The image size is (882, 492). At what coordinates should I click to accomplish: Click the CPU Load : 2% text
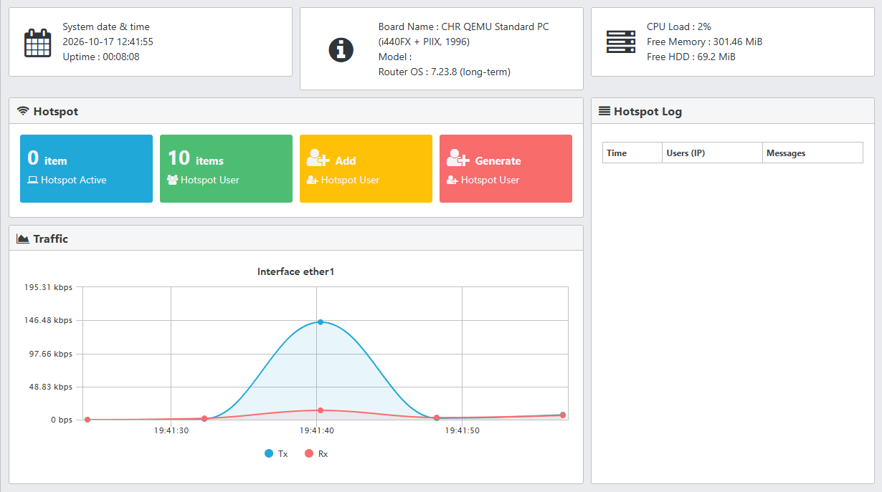coord(679,26)
